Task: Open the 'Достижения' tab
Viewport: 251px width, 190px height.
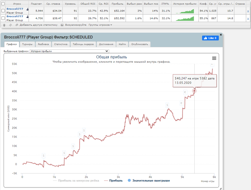Action: (x=106, y=44)
